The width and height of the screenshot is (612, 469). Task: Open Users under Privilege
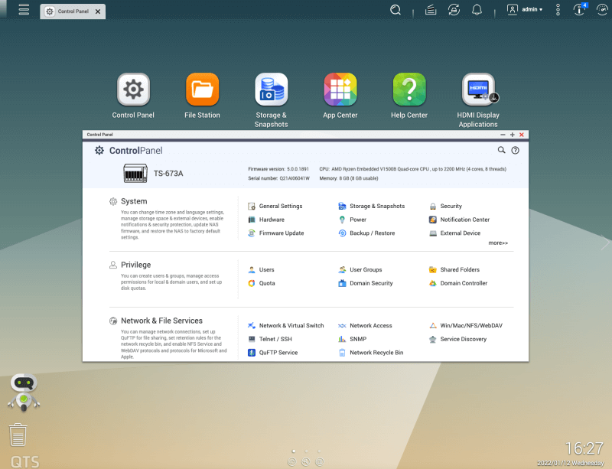click(x=261, y=270)
